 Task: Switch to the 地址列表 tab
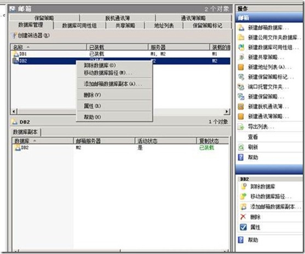pyautogui.click(x=164, y=26)
